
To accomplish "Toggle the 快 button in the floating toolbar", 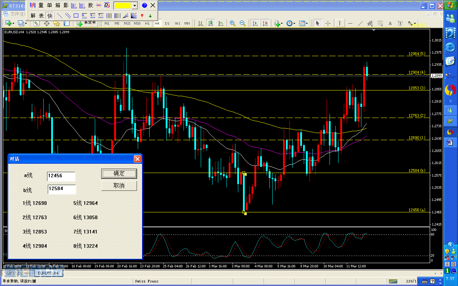I will click(x=50, y=16).
